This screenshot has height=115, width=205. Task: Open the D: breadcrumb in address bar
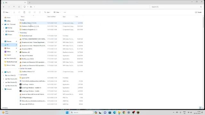[31, 7]
